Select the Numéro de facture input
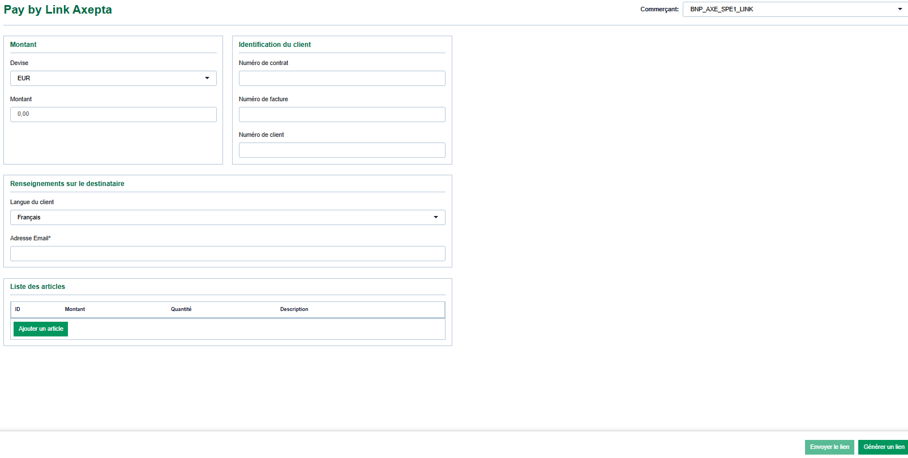Screen dimensions: 908x458 click(x=342, y=114)
